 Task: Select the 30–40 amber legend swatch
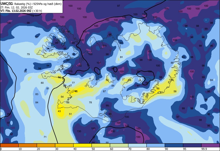tap(64, 145)
